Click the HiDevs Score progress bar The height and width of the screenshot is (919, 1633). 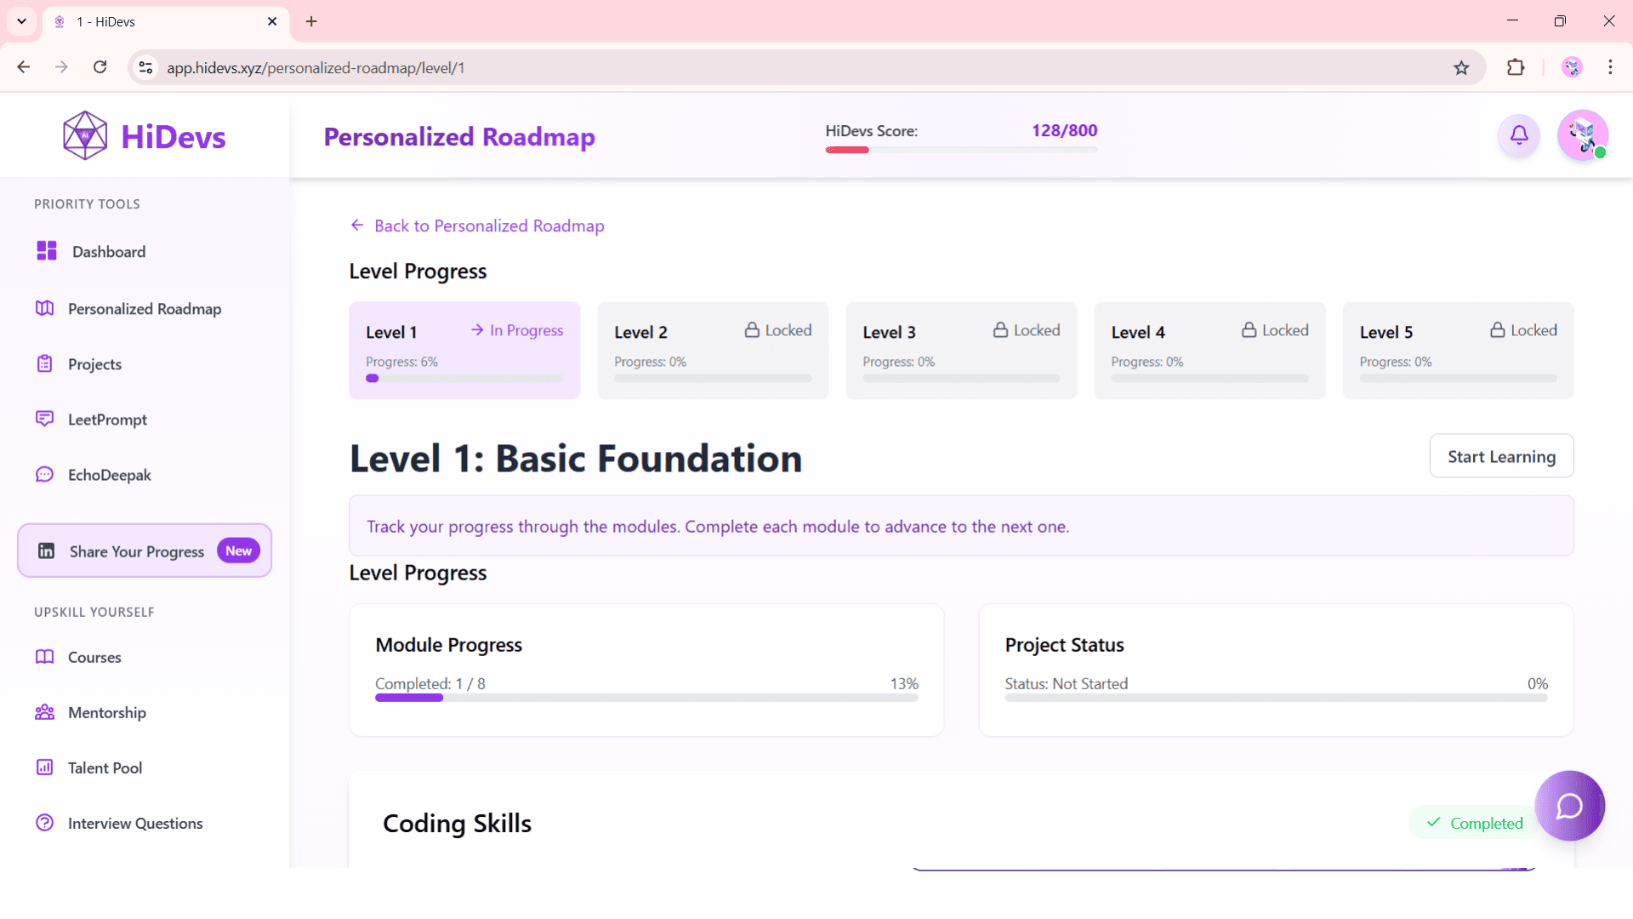tap(961, 150)
